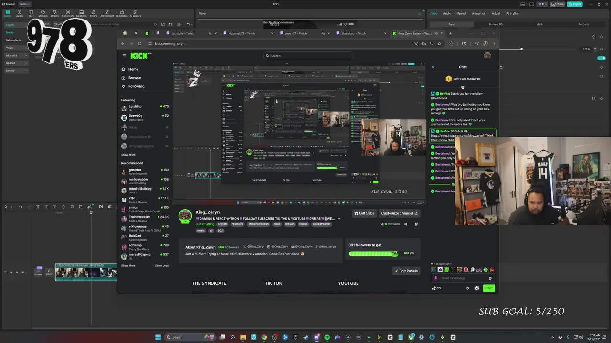611x343 pixels.
Task: Click the Export button in CapCut
Action: point(575,4)
